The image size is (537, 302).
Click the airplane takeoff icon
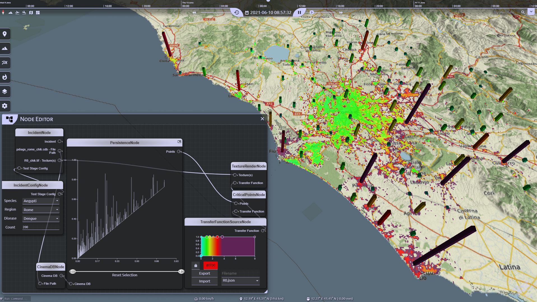(x=17, y=13)
